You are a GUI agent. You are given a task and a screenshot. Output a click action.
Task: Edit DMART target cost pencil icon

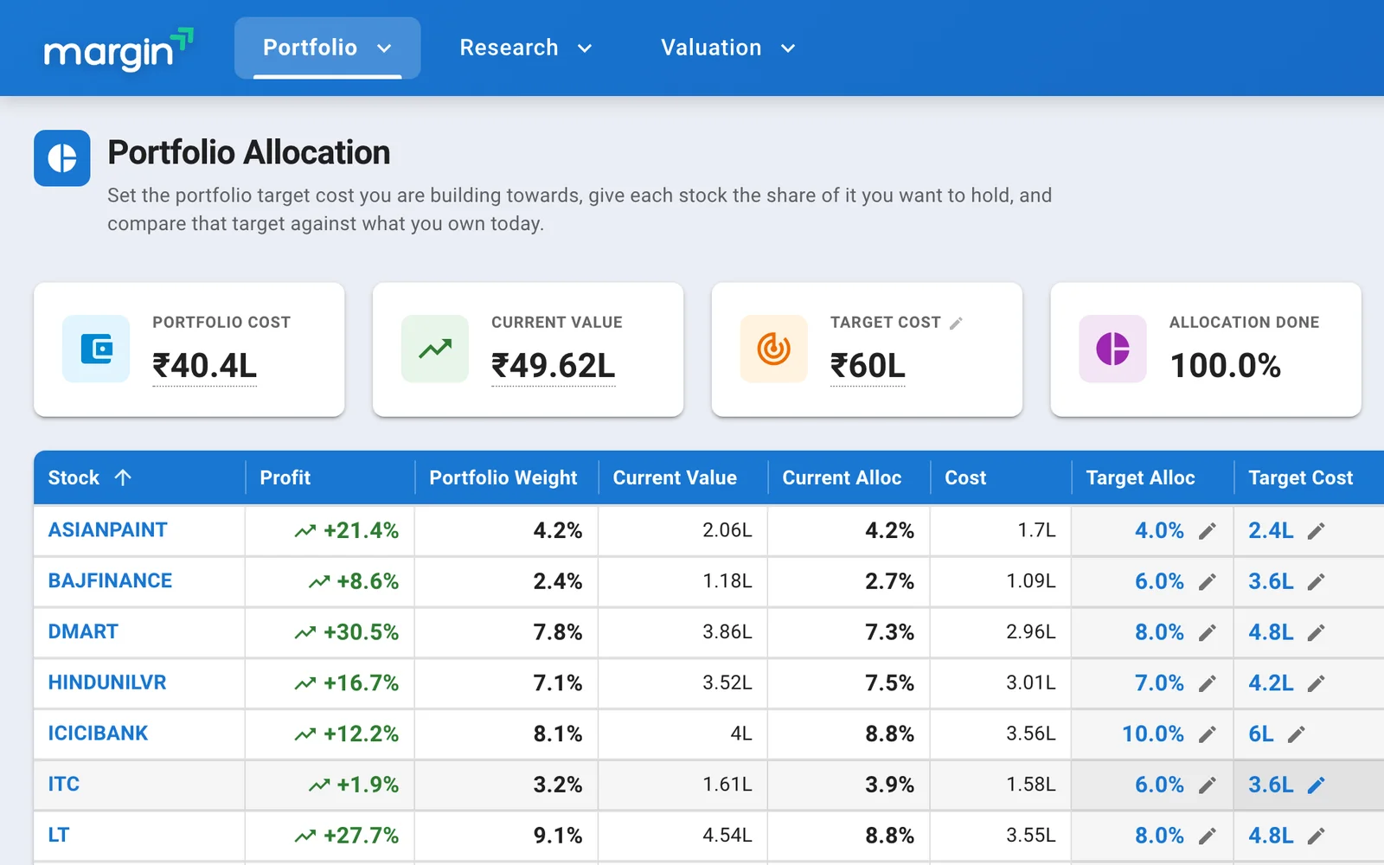coord(1316,633)
